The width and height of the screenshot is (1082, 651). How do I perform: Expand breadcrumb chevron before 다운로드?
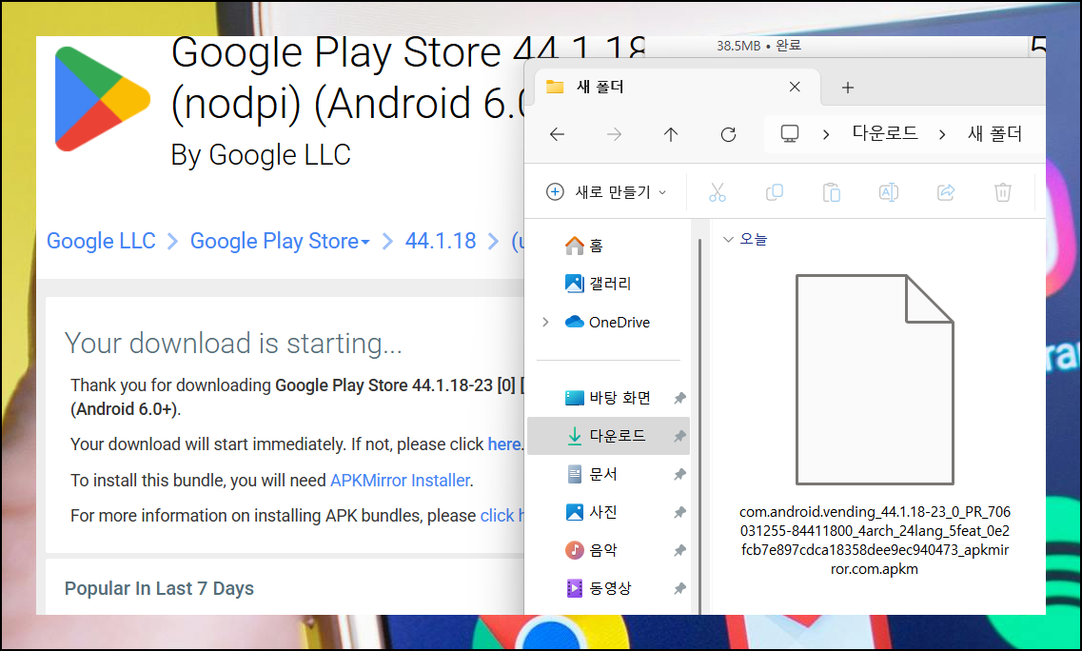826,134
